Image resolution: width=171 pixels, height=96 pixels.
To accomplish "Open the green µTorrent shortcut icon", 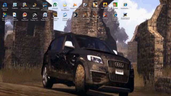I will click(x=55, y=5).
